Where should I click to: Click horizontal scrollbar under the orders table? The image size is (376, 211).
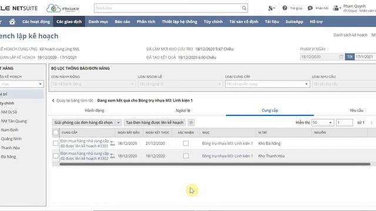[x=215, y=164]
